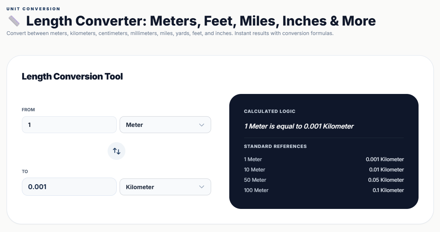Click the '10 Meter' reference row label
The image size is (440, 232).
click(x=254, y=170)
